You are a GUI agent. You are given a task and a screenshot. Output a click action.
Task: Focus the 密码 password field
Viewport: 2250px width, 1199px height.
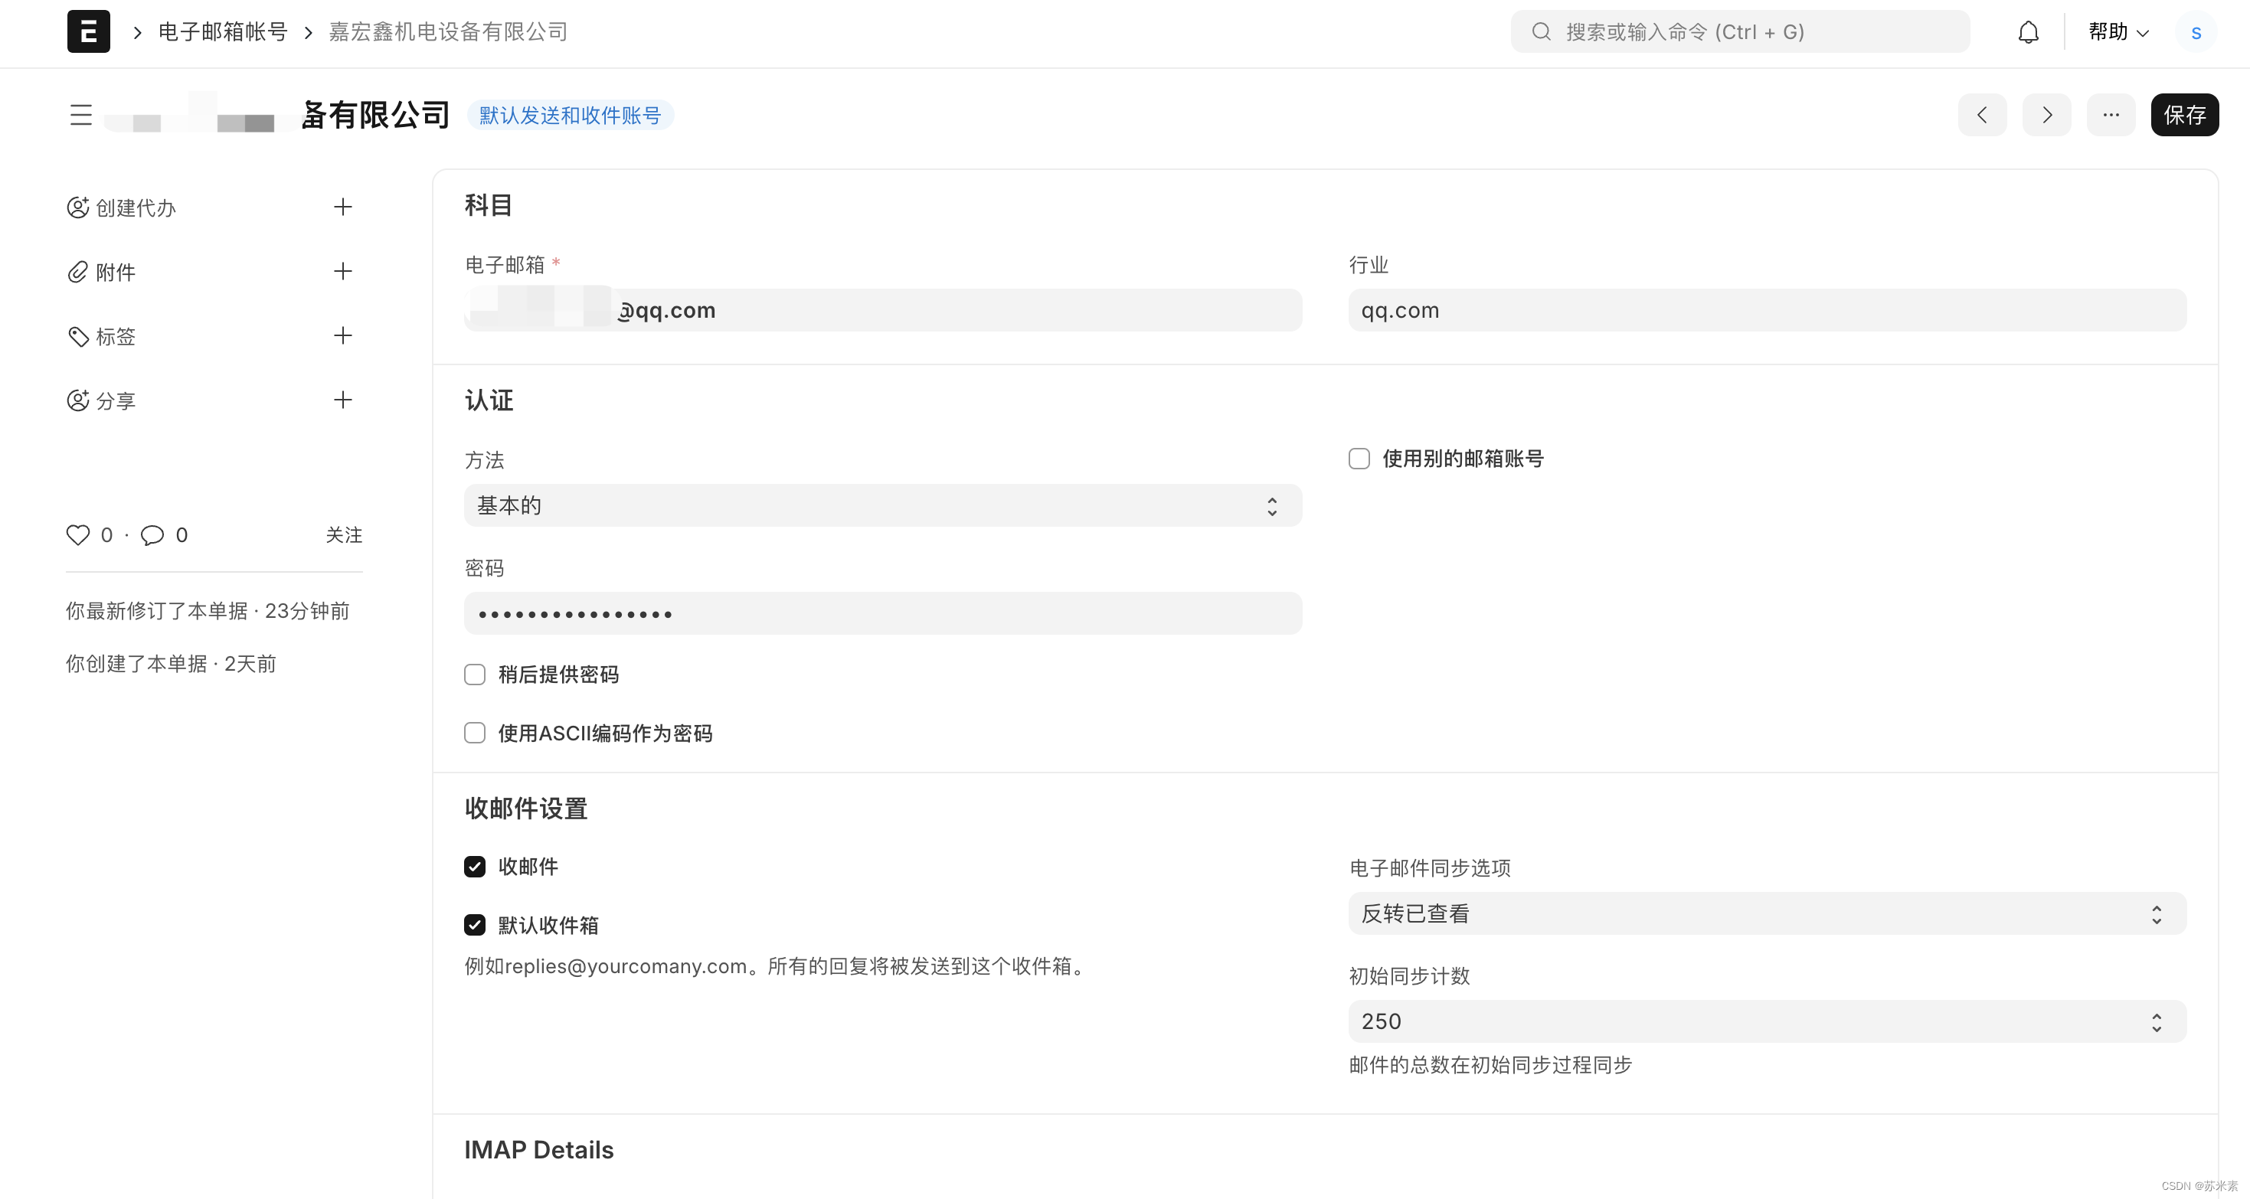(x=882, y=614)
